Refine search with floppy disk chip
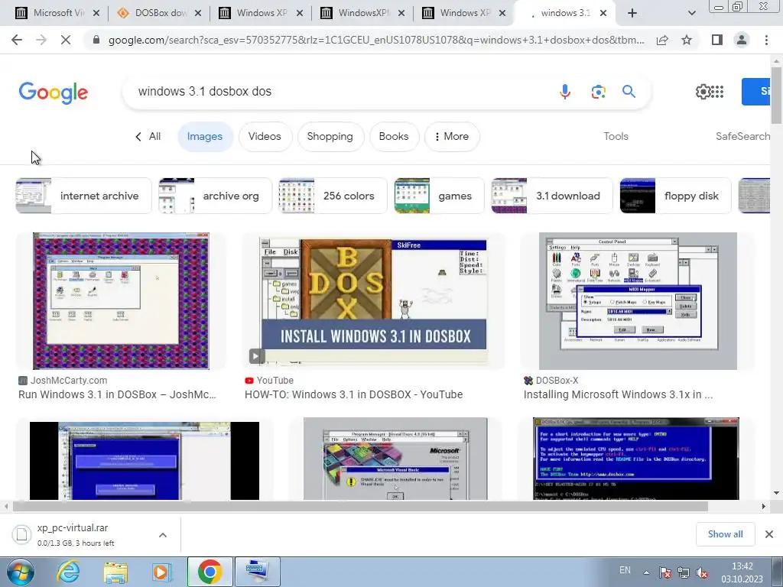Screen dimensions: 783x587 [x=675, y=196]
